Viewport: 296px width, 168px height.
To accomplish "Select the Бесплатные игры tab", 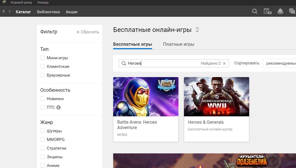I will pos(132,44).
